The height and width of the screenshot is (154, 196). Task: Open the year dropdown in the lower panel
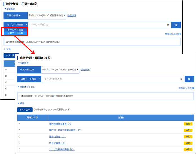click(x=60, y=69)
